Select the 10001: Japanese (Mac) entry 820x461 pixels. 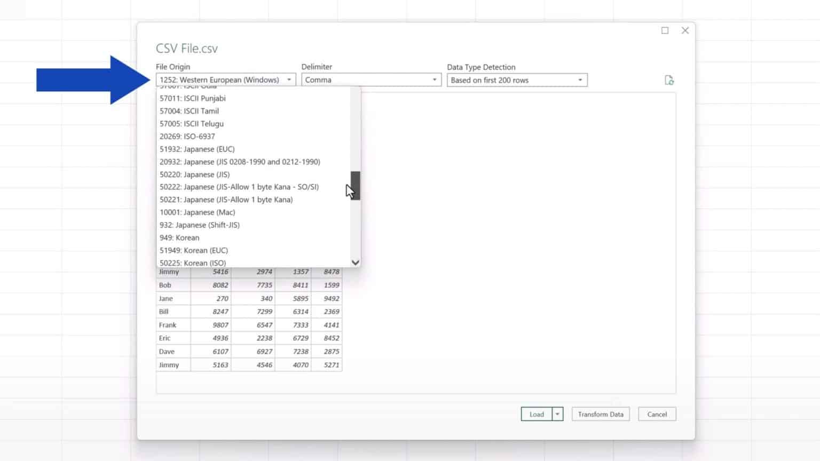tap(197, 212)
